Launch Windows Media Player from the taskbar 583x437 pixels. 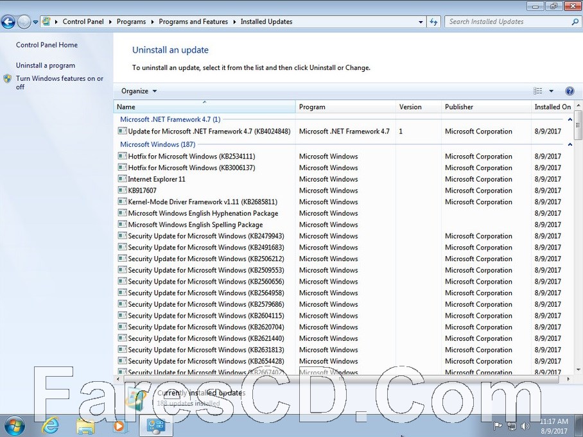[119, 426]
